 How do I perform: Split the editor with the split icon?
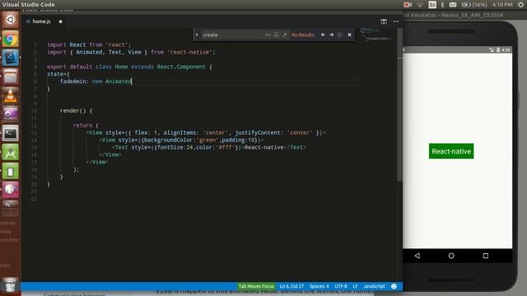tap(384, 21)
